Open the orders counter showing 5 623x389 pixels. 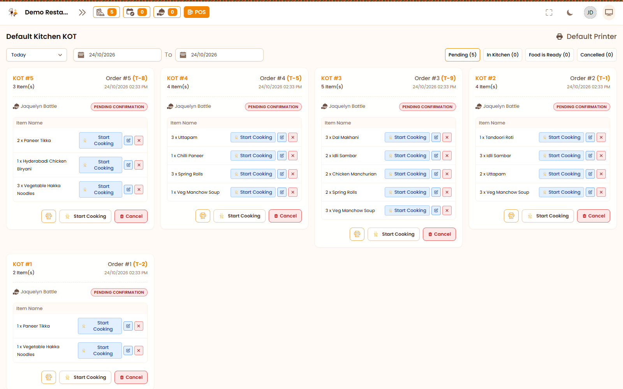pos(106,12)
